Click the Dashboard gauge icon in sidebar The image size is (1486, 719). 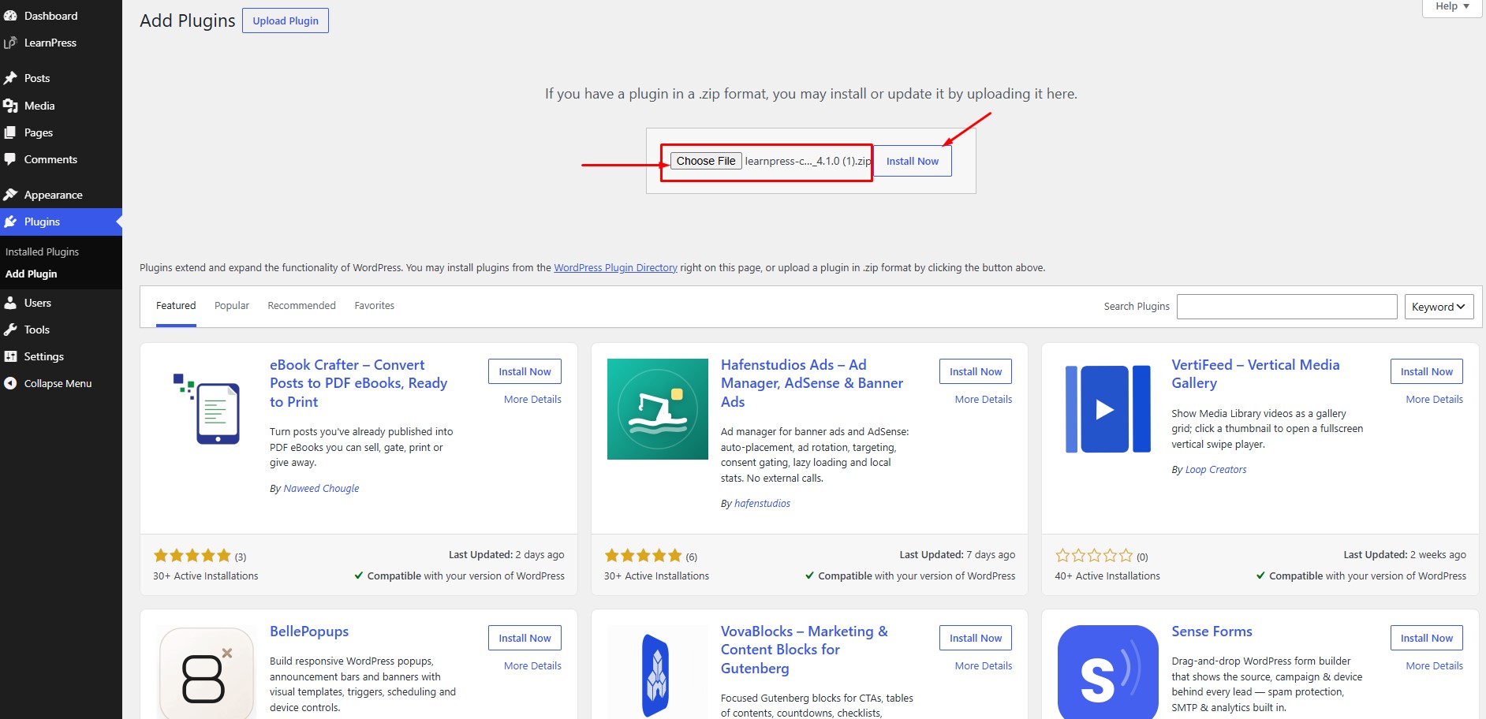(10, 16)
